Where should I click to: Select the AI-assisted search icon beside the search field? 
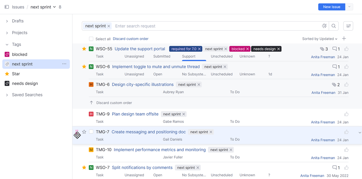324,26
